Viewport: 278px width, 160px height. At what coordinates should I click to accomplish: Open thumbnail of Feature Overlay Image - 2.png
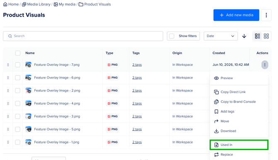(x=28, y=91)
